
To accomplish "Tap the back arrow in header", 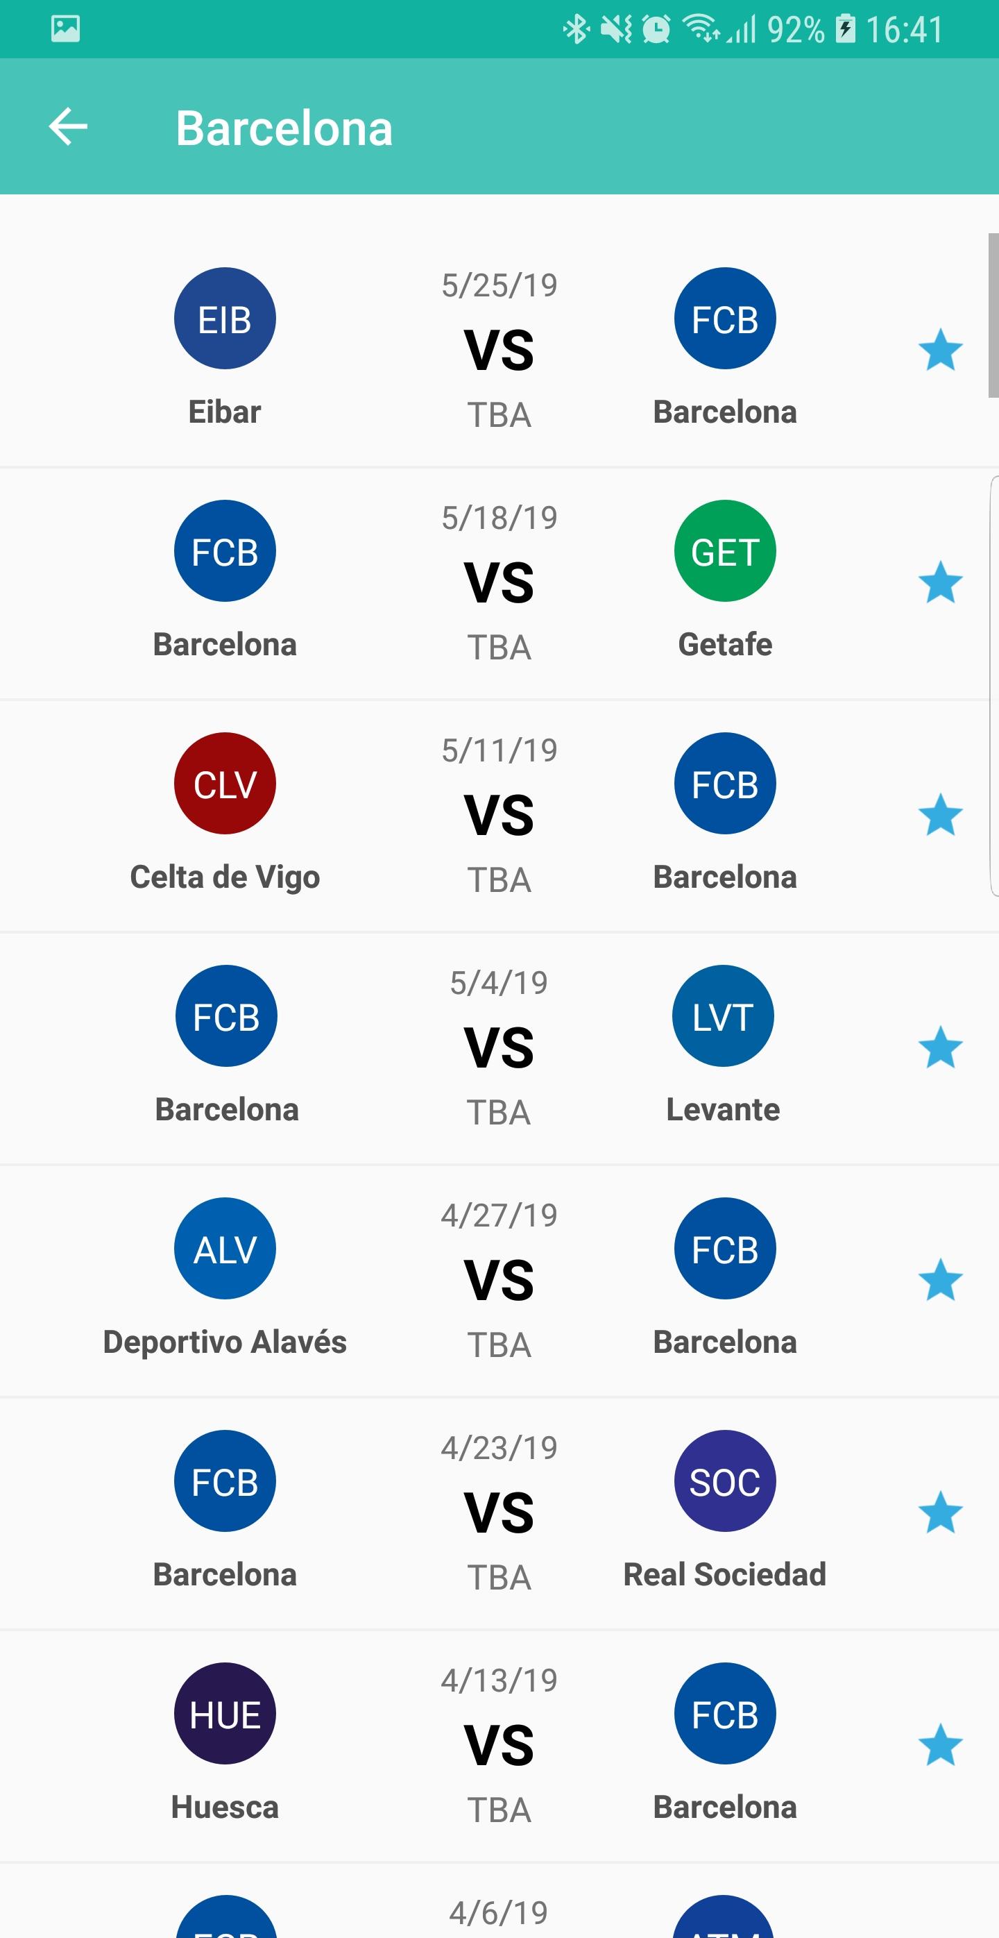I will click(x=68, y=126).
